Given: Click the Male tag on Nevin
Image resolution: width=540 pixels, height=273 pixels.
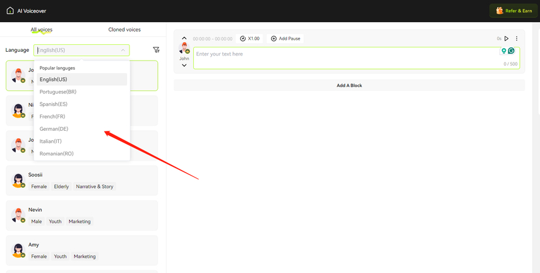Looking at the screenshot, I should (37, 221).
